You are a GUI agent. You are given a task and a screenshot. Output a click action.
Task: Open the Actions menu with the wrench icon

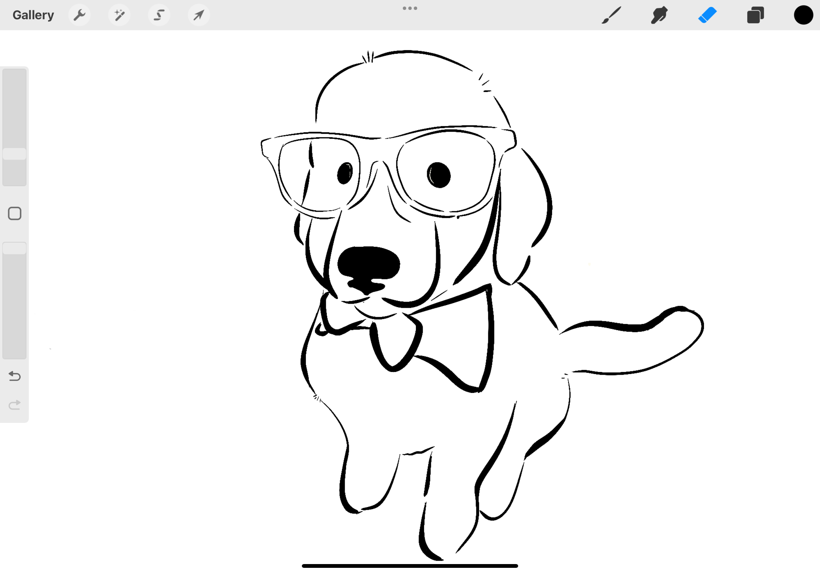(79, 15)
